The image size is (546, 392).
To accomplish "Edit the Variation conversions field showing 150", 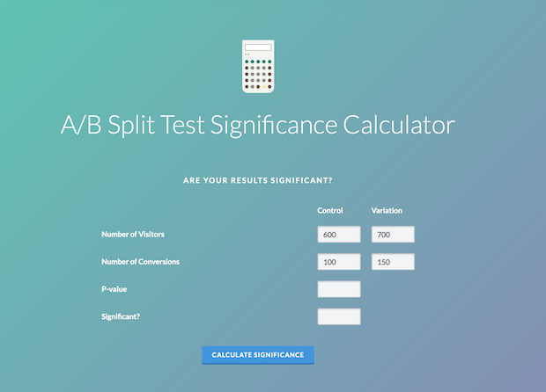I will coord(393,262).
